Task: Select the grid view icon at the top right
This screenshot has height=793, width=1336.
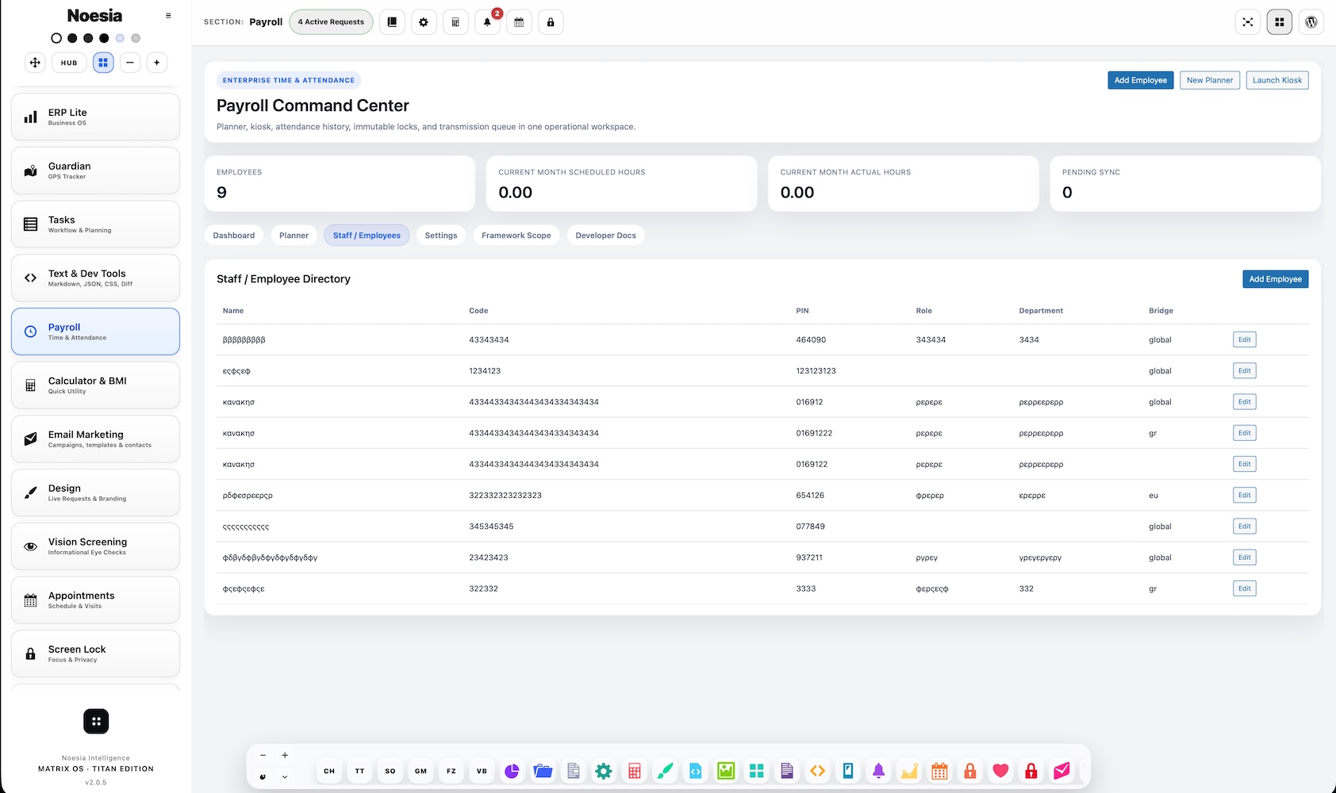Action: [x=1280, y=22]
